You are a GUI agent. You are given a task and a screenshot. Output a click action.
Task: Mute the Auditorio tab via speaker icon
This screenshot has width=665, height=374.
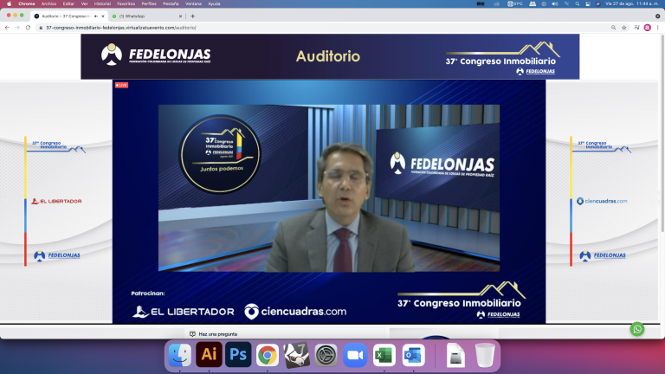[96, 16]
